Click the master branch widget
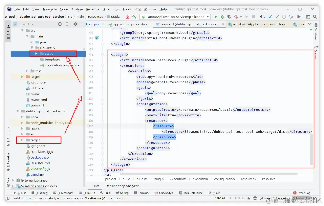 click(x=267, y=198)
